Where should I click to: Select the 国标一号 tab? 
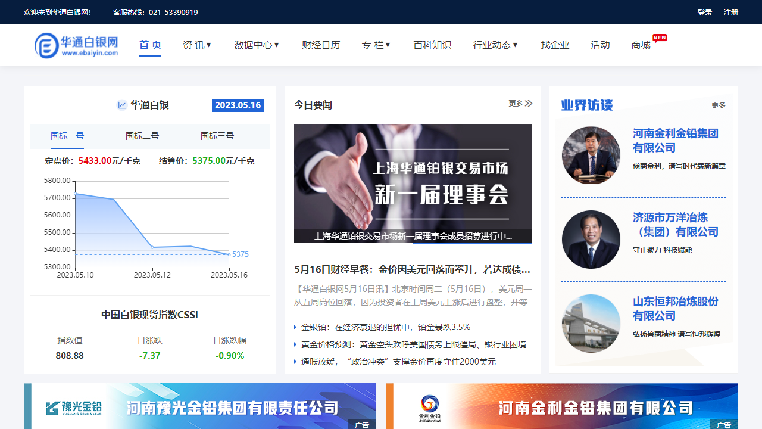[67, 136]
